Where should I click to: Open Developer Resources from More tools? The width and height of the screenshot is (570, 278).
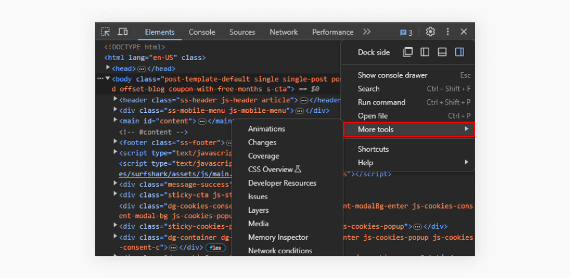[287, 183]
